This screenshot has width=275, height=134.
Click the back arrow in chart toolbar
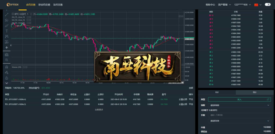pyautogui.click(x=7, y=47)
